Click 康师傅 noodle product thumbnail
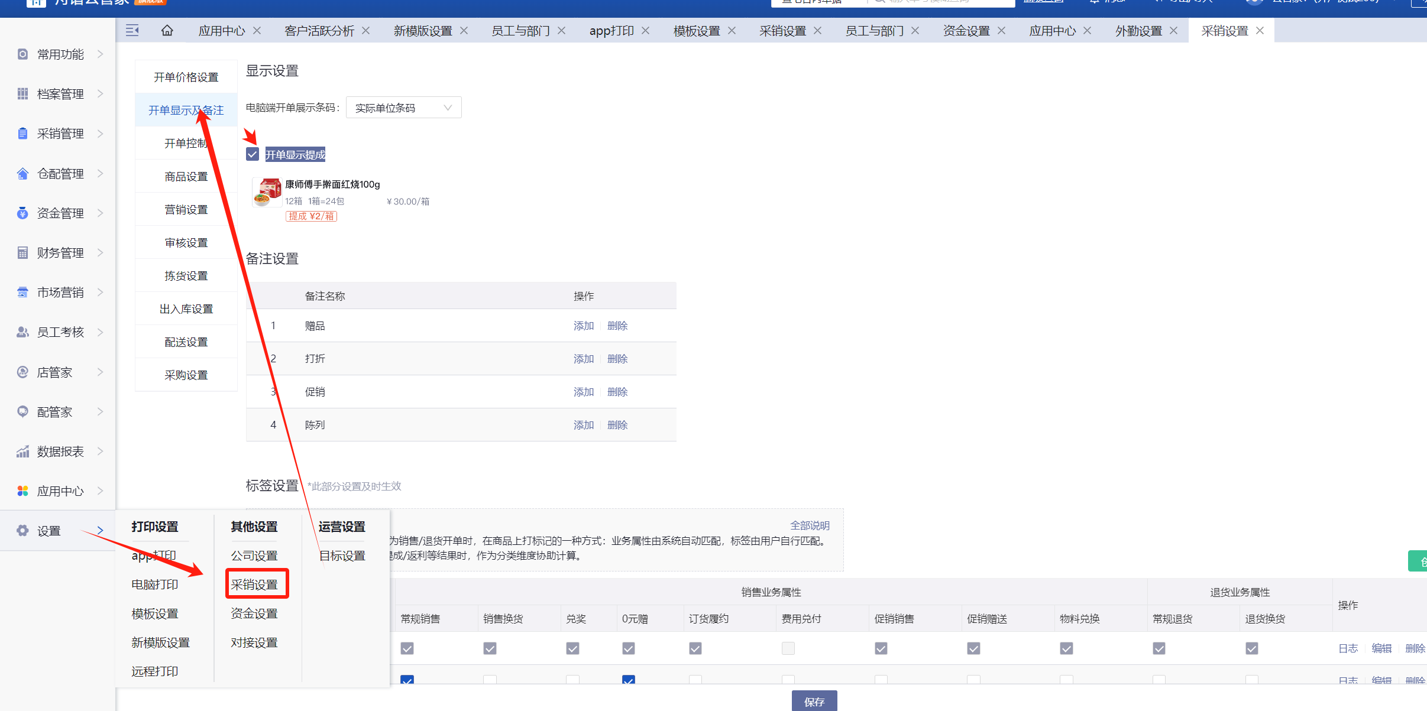1427x711 pixels. [x=267, y=193]
